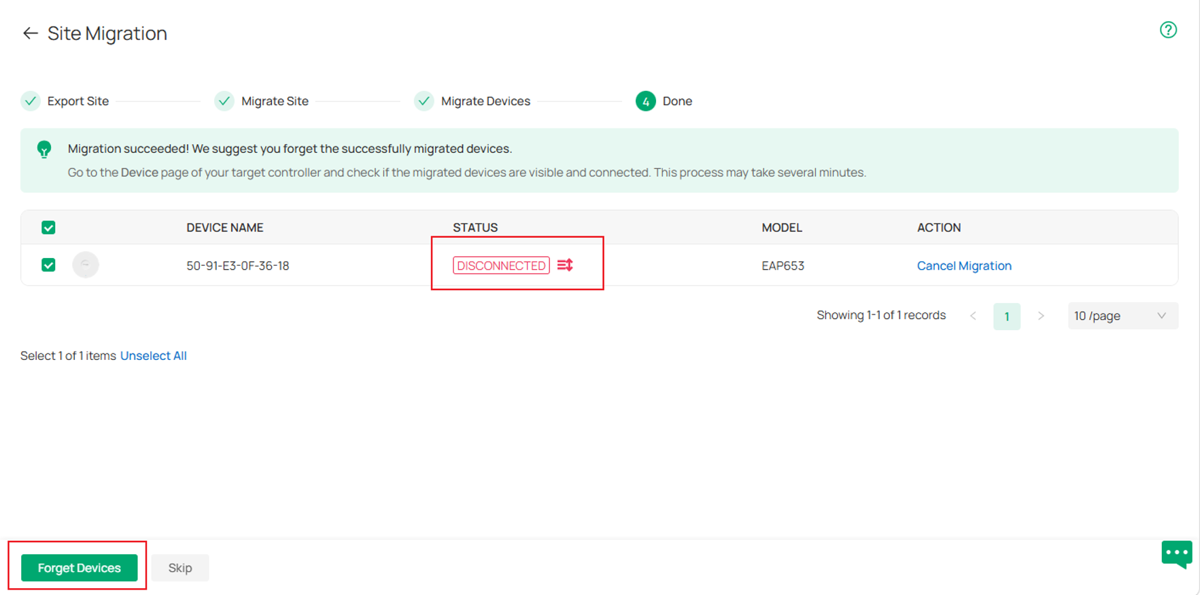This screenshot has height=595, width=1200.
Task: Uncheck the checkbox for device 50-91-E3-0F-36-18
Action: [48, 265]
